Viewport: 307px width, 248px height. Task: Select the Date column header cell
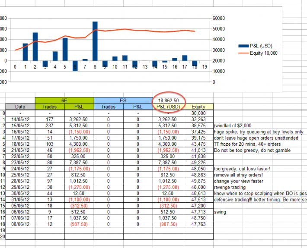(20, 107)
